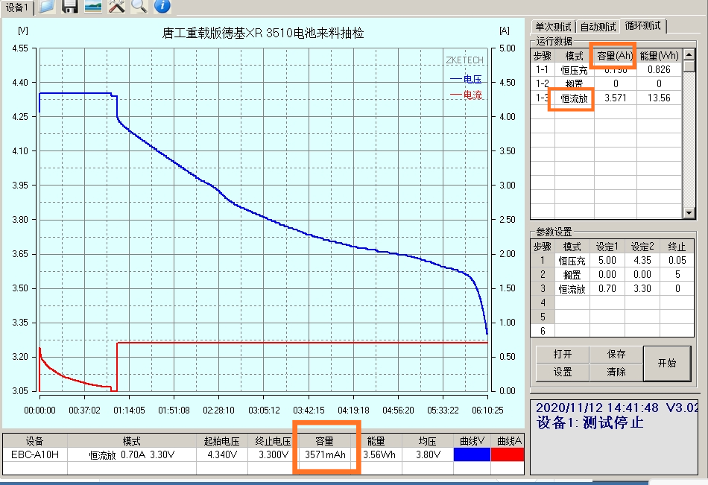Click the 终止 column header
This screenshot has width=708, height=485.
click(677, 247)
